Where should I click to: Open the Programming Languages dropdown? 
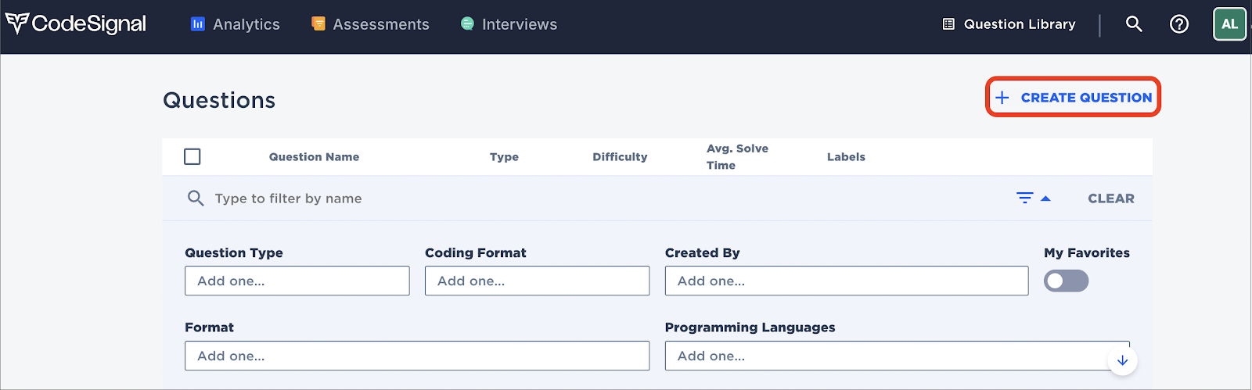click(x=897, y=356)
